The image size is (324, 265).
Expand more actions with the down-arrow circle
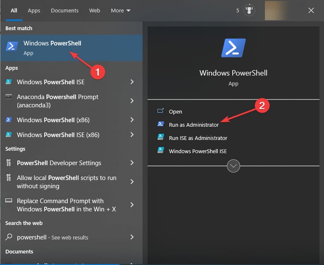[233, 166]
